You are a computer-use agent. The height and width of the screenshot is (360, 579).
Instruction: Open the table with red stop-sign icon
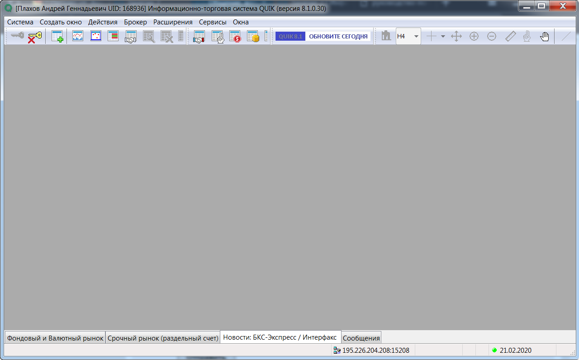(235, 37)
